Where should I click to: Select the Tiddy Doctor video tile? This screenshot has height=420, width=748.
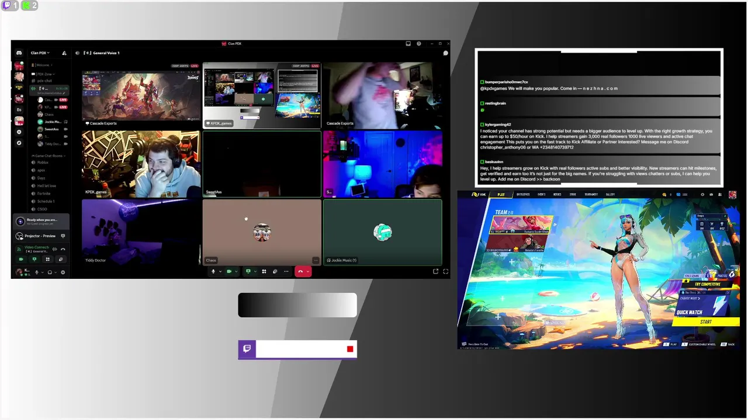click(x=141, y=232)
